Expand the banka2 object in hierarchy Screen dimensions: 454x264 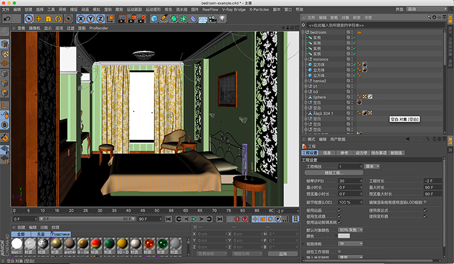click(306, 81)
